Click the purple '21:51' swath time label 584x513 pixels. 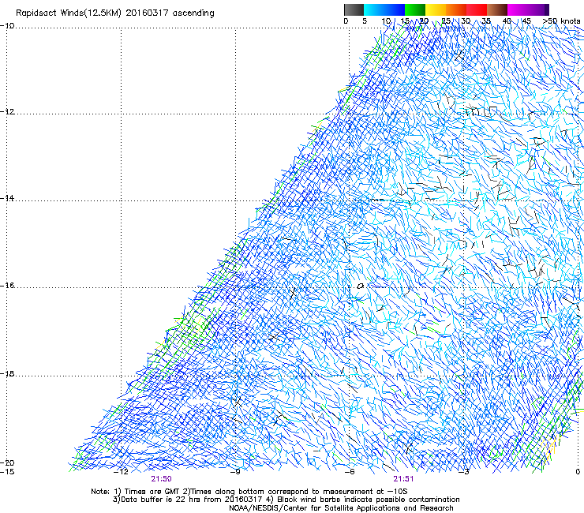point(403,479)
